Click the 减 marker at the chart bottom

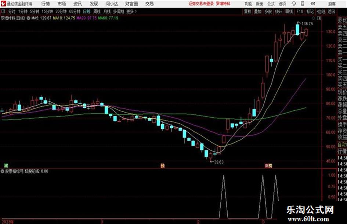6,166
